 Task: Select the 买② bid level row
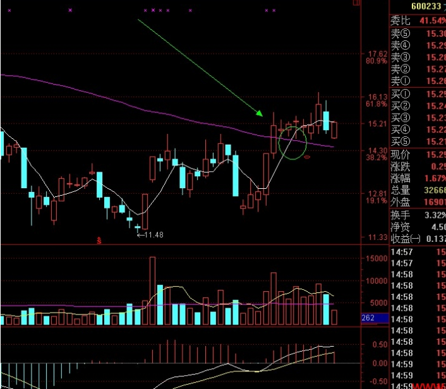pos(418,106)
